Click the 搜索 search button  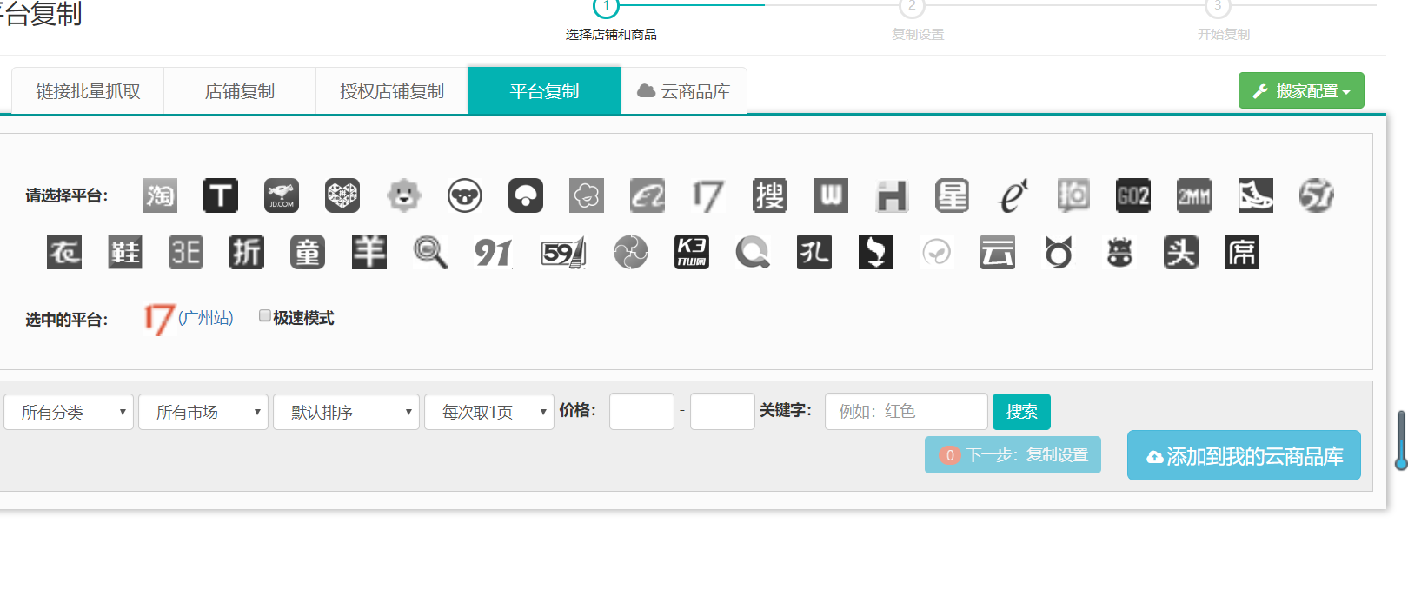[1021, 412]
